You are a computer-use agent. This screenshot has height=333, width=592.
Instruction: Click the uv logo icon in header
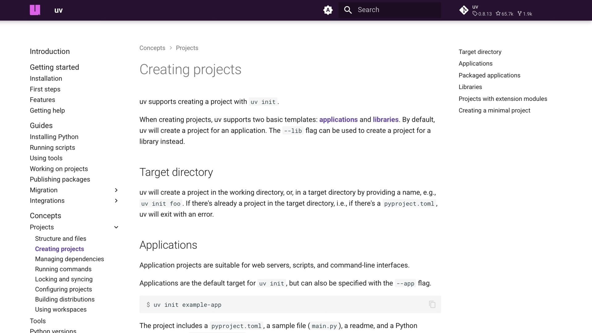[35, 10]
